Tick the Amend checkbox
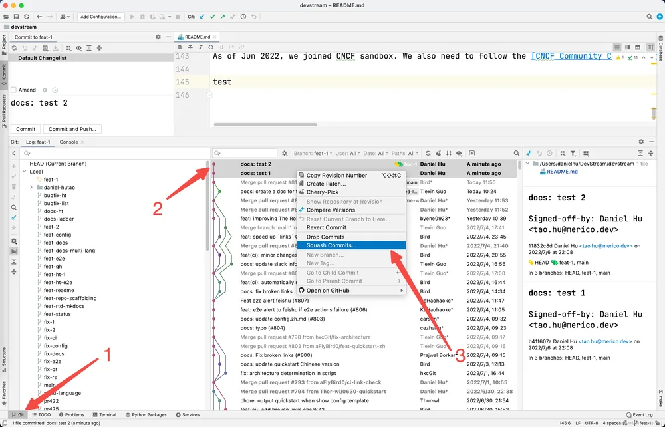665x427 pixels. coord(13,90)
